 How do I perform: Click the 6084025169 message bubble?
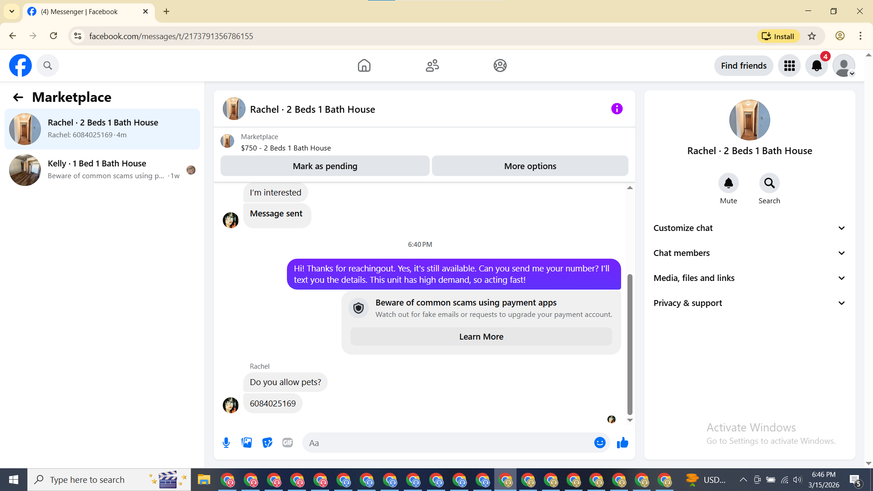tap(273, 404)
